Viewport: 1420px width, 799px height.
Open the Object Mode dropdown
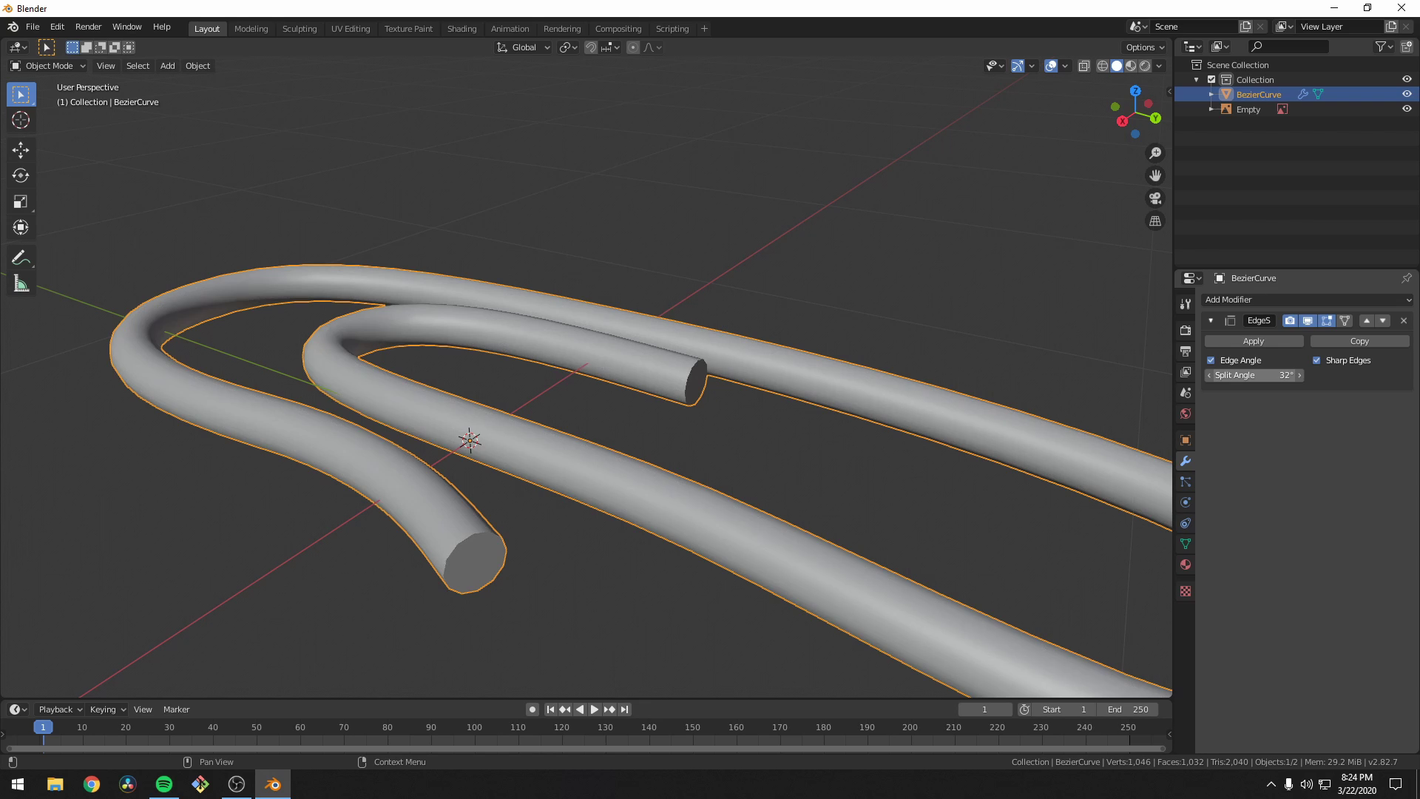[48, 66]
